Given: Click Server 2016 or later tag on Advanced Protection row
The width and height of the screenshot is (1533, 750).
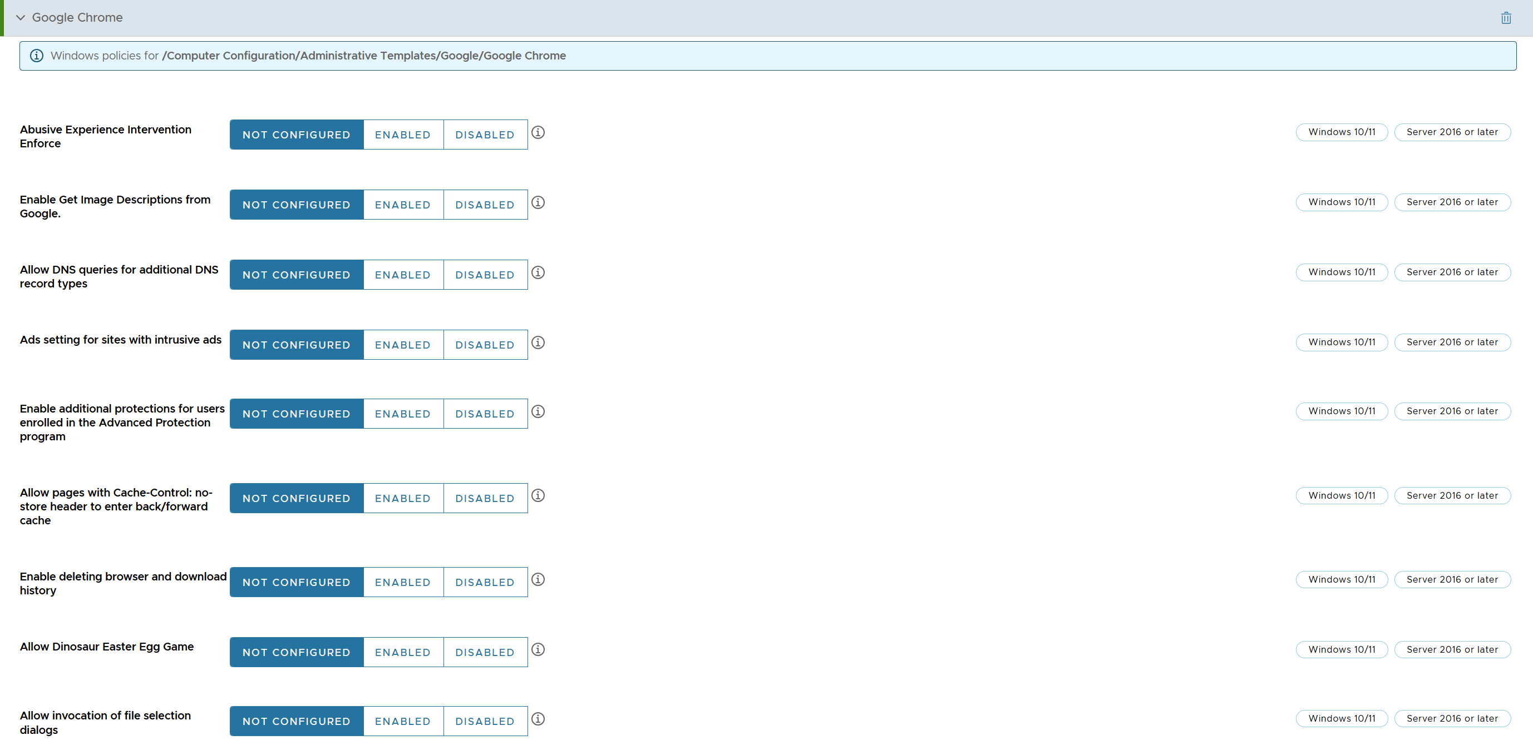Looking at the screenshot, I should tap(1452, 412).
